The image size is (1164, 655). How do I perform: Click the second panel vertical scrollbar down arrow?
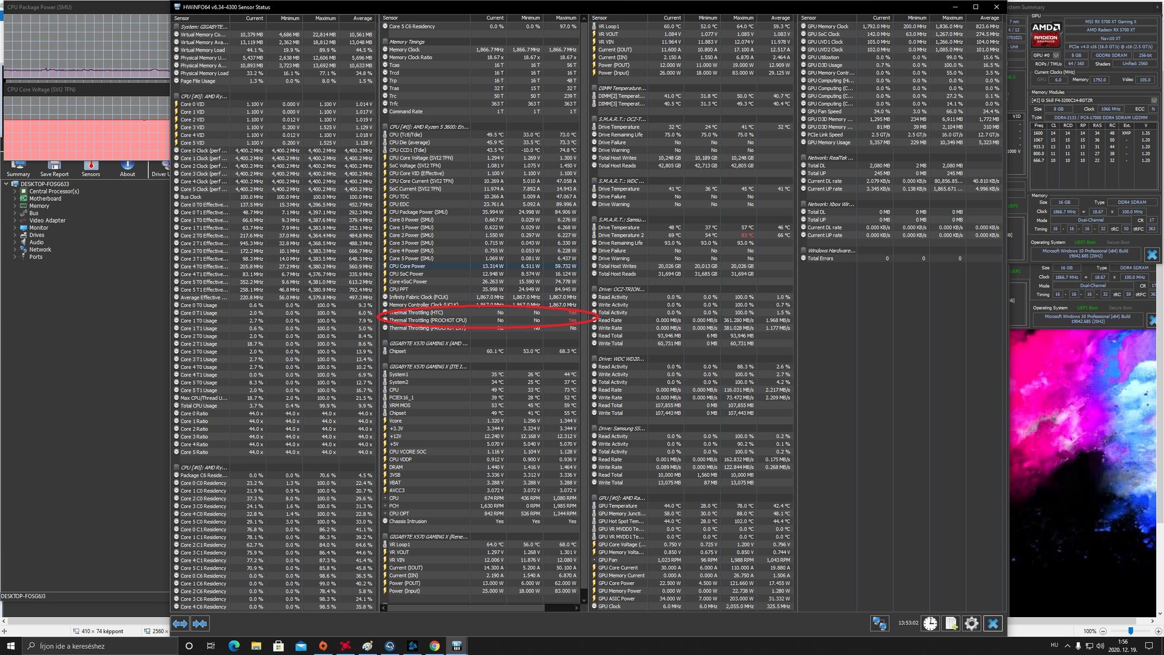coord(584,600)
